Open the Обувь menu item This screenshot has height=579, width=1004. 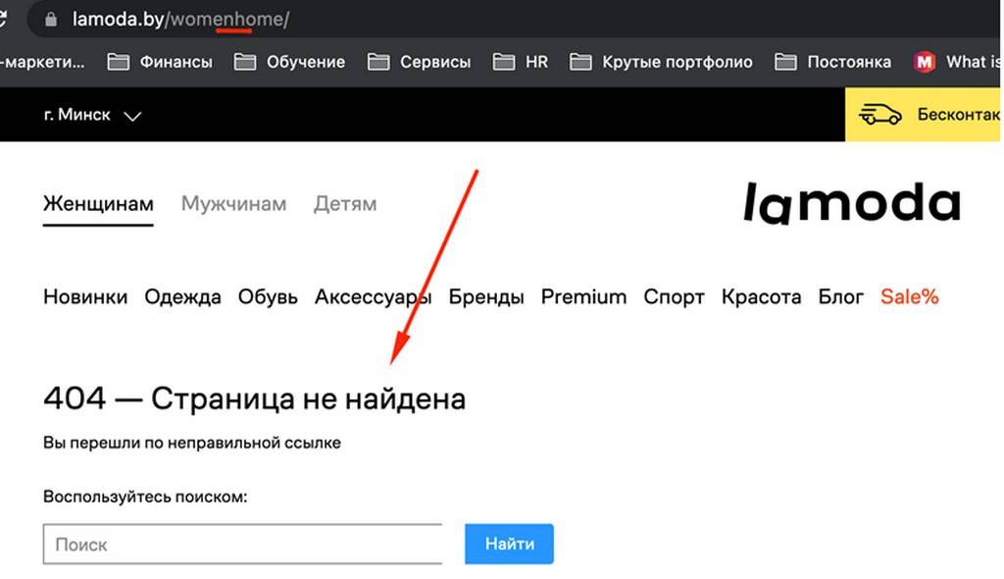click(268, 297)
